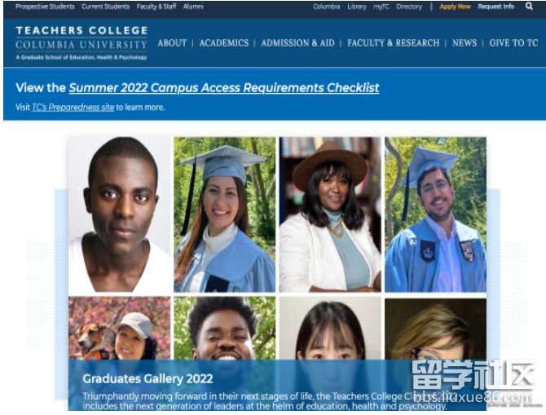Click the search magnifier icon
The width and height of the screenshot is (546, 415).
tap(529, 7)
